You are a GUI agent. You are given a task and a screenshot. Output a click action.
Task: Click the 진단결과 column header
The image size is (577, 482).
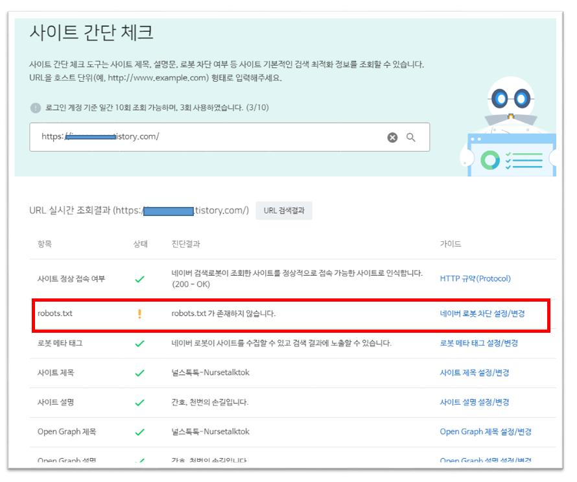185,244
